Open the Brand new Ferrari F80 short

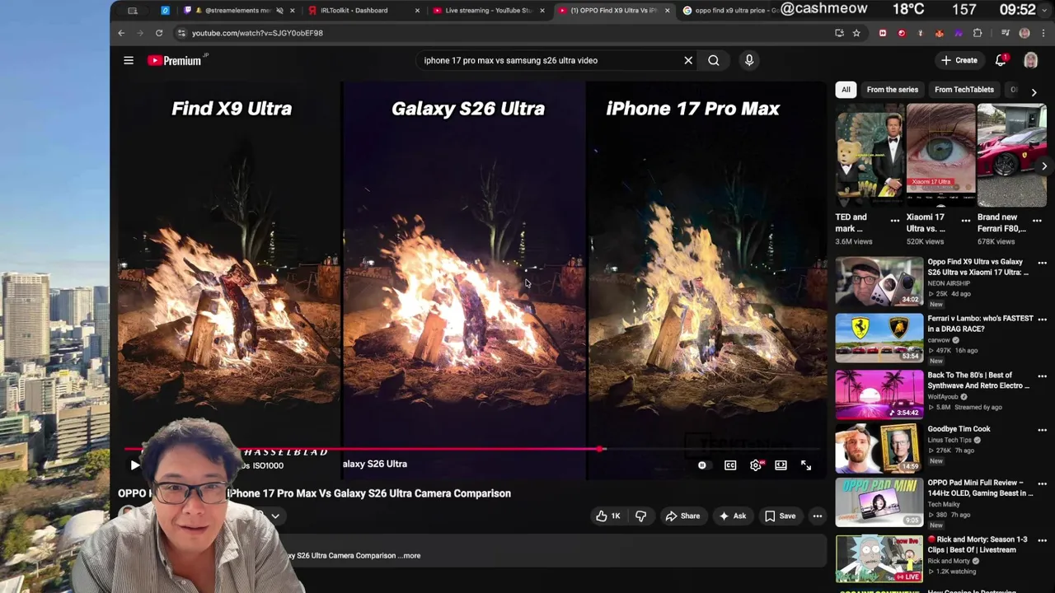(1012, 154)
